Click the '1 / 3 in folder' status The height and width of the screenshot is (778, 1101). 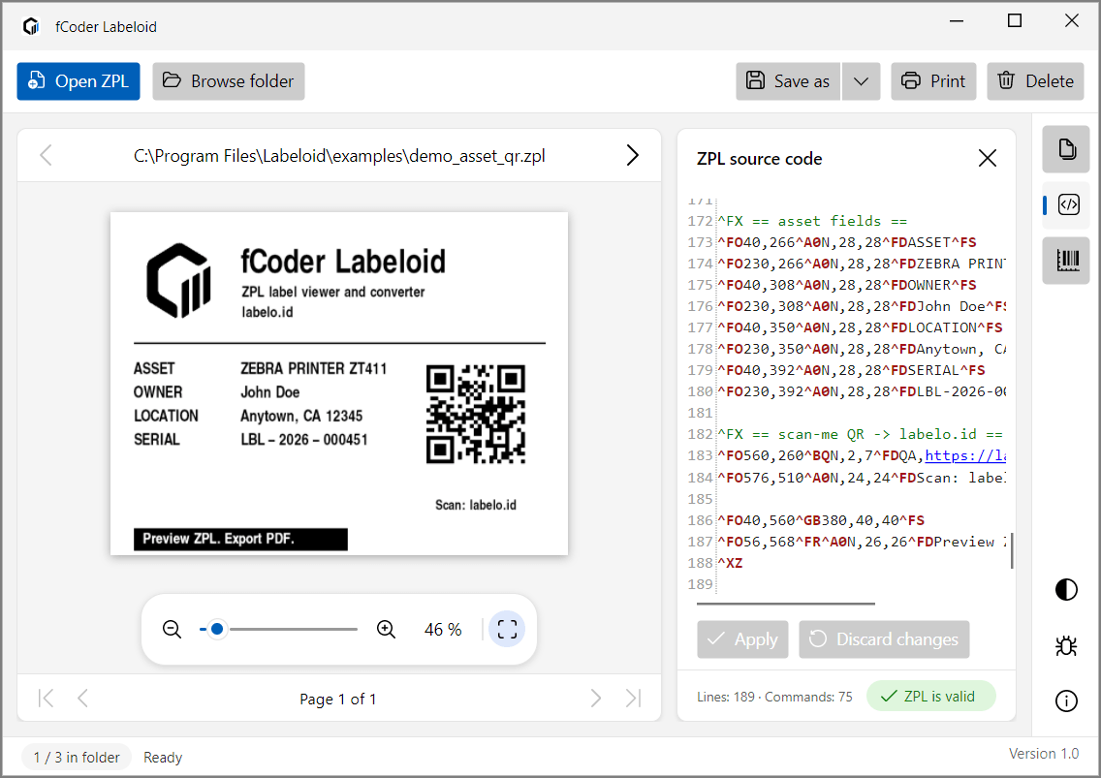[77, 758]
